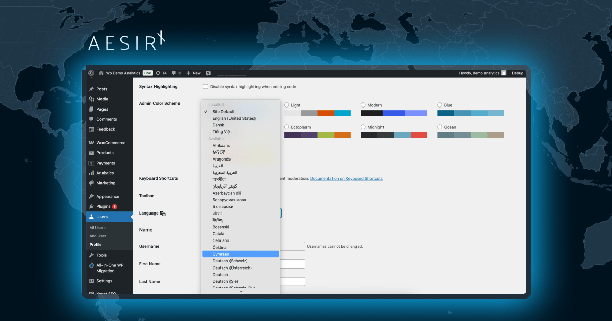The height and width of the screenshot is (321, 612).
Task: Select the Blue color scheme radio
Action: (440, 105)
